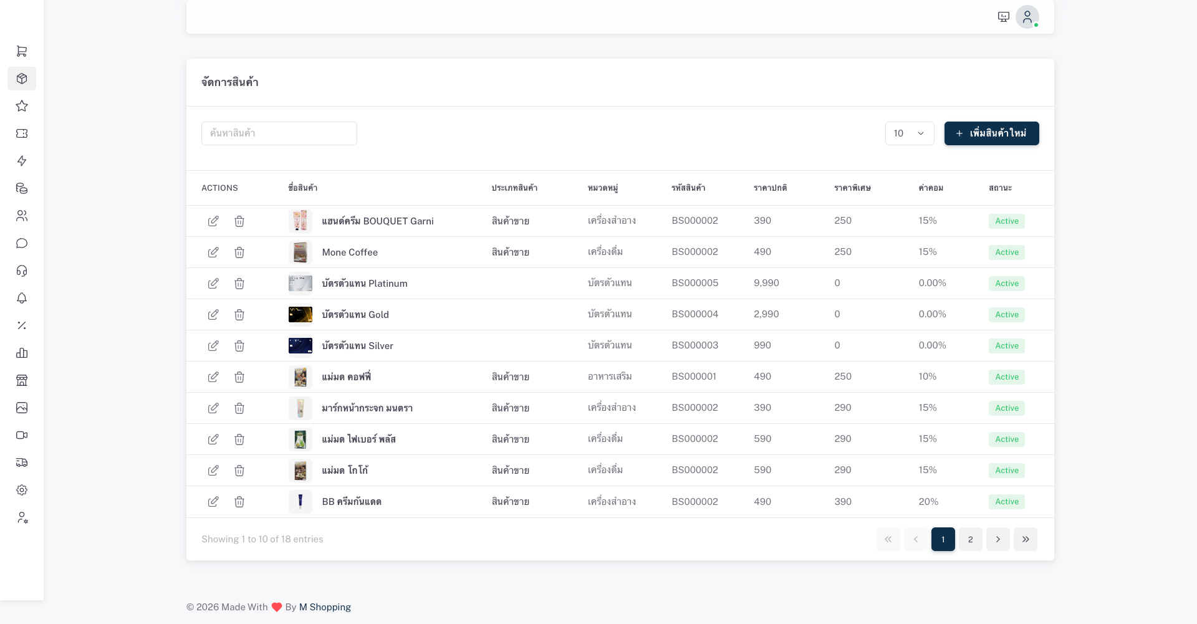The height and width of the screenshot is (624, 1197).
Task: Open the customers section via people icon
Action: pyautogui.click(x=22, y=216)
